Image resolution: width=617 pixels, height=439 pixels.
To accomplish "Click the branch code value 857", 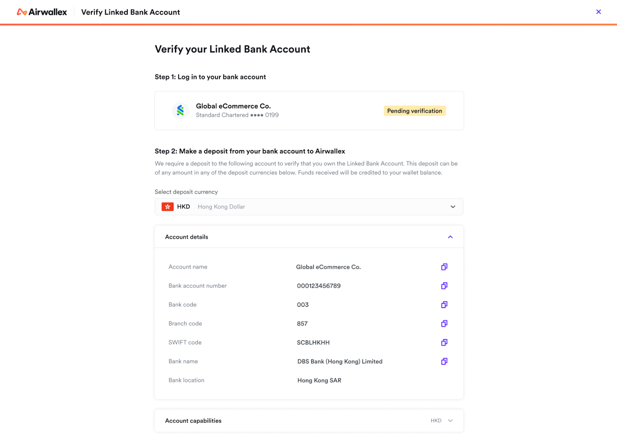I will click(302, 323).
